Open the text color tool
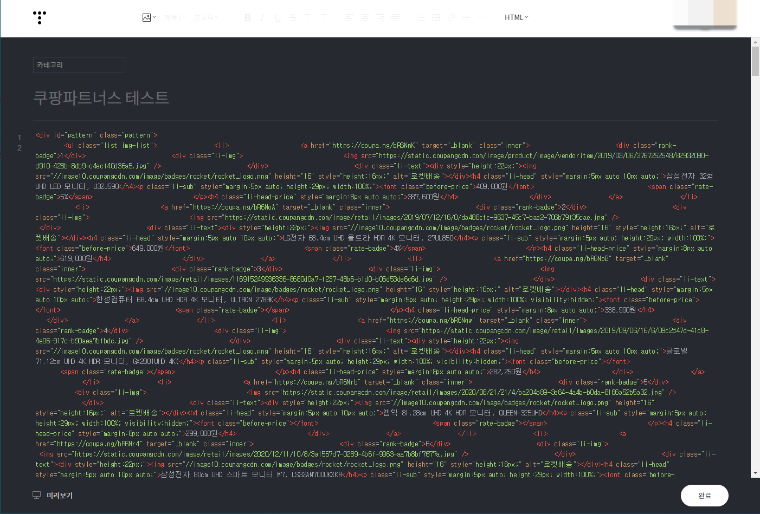 coord(307,17)
